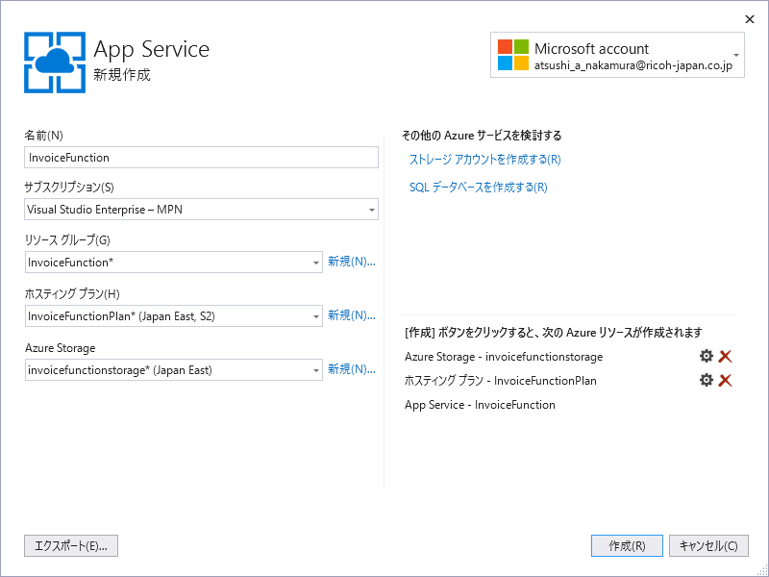Click the name field containing InvoiceFunction
The height and width of the screenshot is (577, 769).
pyautogui.click(x=201, y=158)
